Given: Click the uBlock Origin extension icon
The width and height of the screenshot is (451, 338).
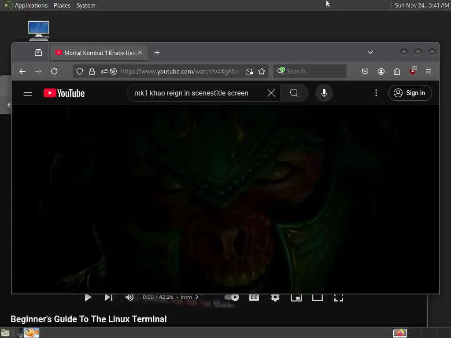Looking at the screenshot, I should point(413,71).
